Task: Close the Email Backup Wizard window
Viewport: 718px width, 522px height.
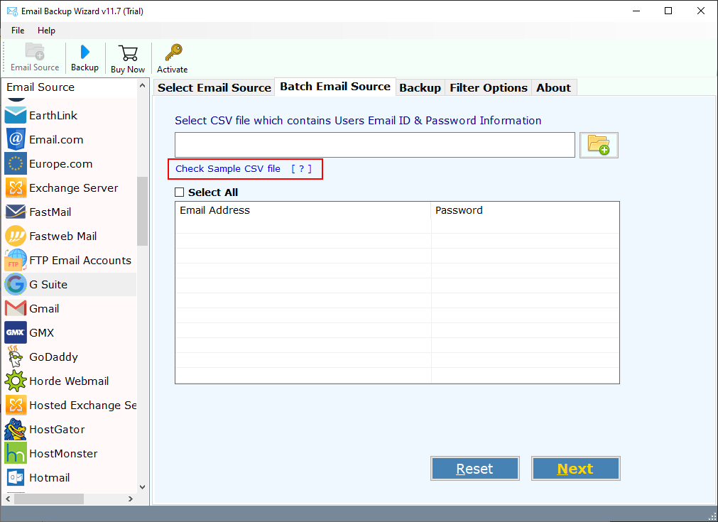Action: pos(700,11)
